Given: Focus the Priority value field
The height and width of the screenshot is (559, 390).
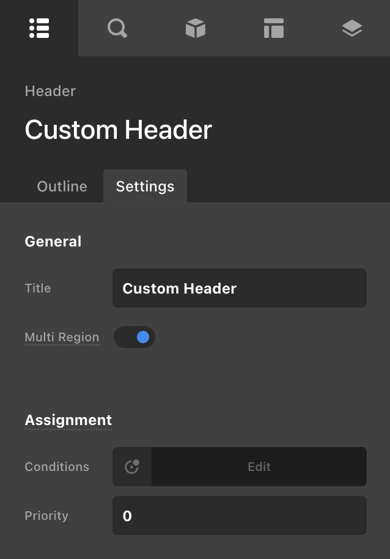Looking at the screenshot, I should coord(239,516).
